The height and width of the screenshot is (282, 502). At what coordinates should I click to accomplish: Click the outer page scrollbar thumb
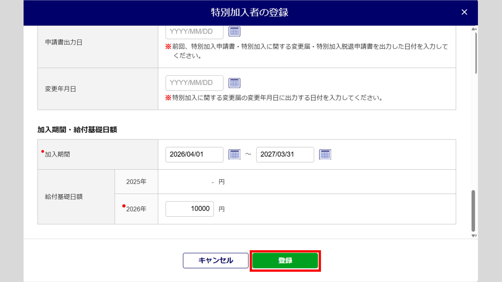click(x=476, y=53)
